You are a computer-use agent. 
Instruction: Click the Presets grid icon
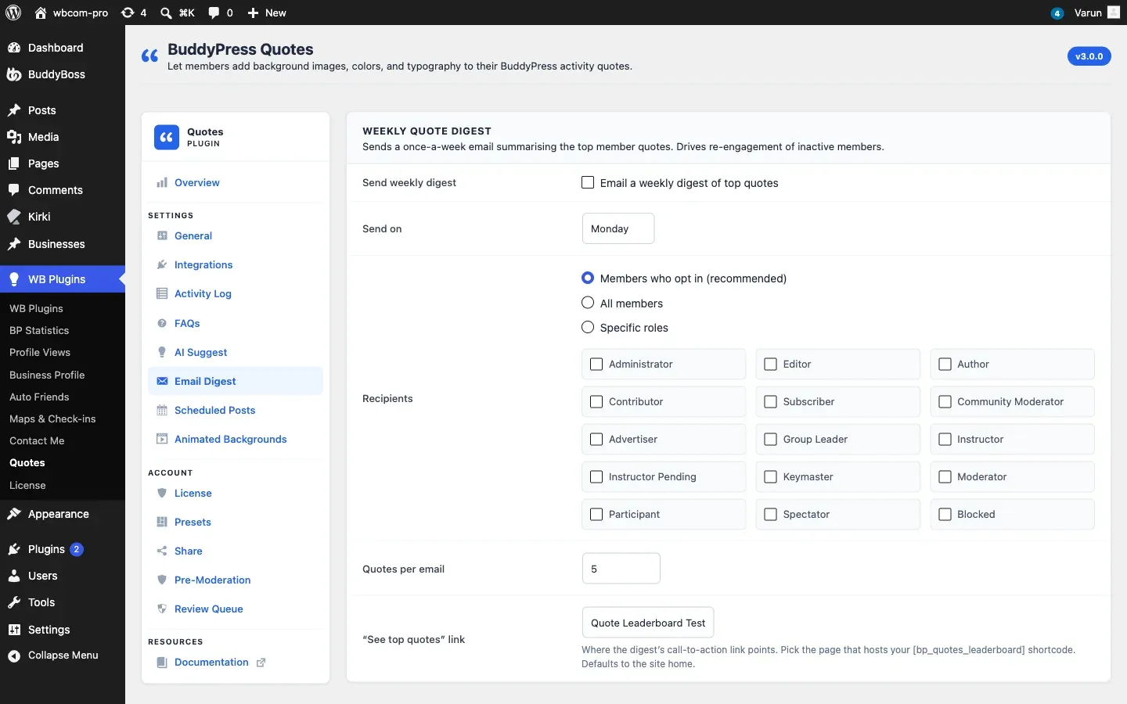(162, 522)
